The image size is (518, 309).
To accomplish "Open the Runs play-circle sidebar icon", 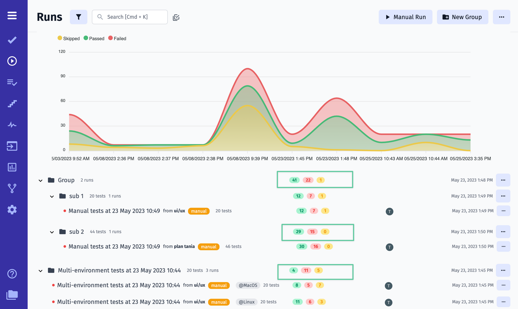I will (x=12, y=61).
